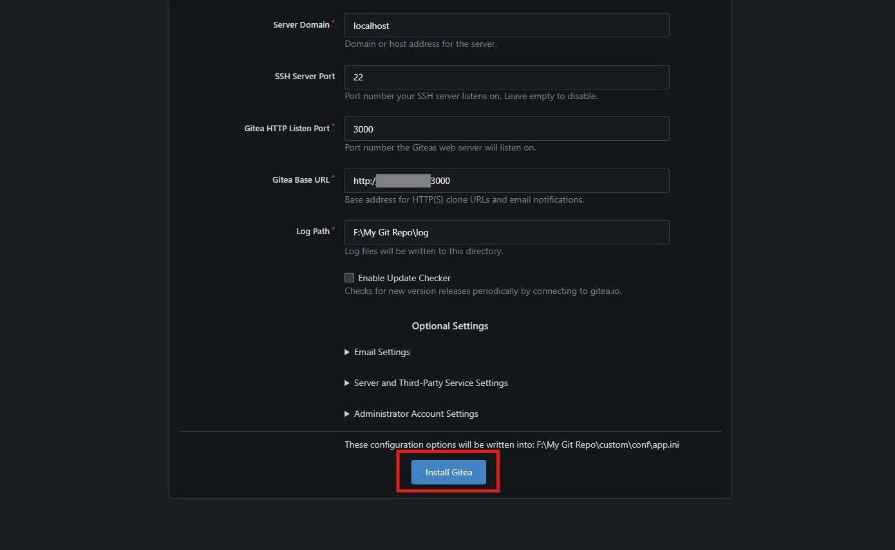
Task: Click the 'Domain or host address for the server.' hint
Action: (x=420, y=44)
